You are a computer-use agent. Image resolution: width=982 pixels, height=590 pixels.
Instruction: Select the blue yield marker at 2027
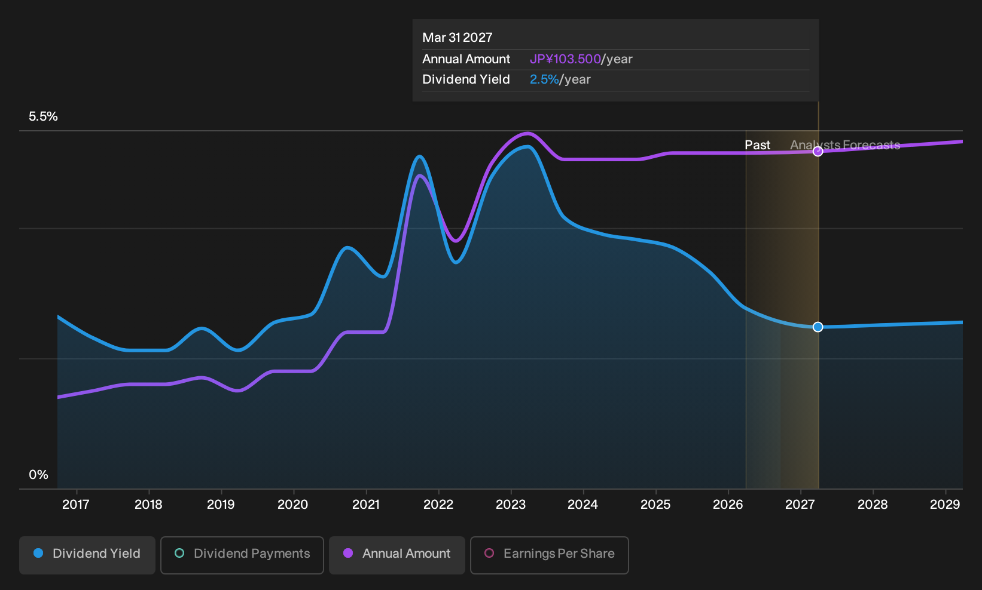pos(818,327)
